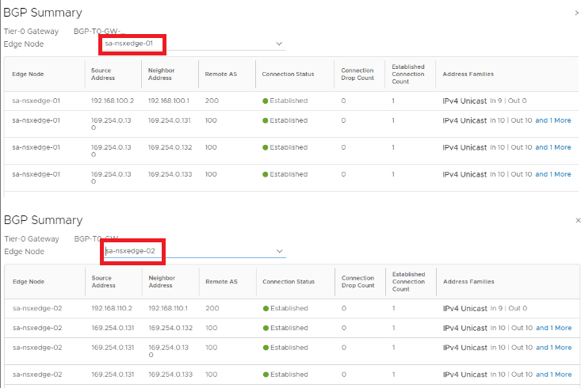Click green status dot for neighbor 192.168.100.1

pos(266,101)
